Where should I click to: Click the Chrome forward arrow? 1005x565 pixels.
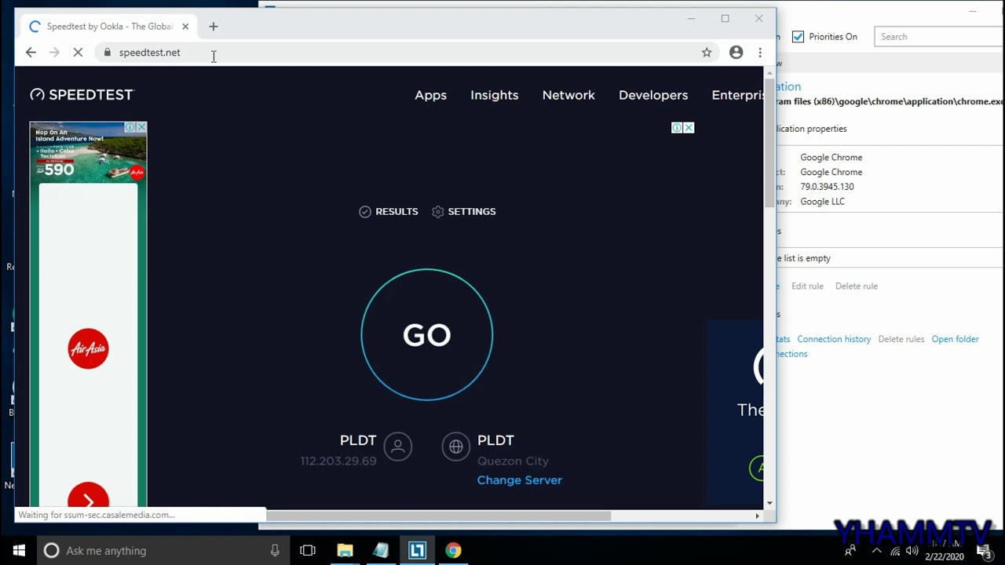[x=54, y=53]
